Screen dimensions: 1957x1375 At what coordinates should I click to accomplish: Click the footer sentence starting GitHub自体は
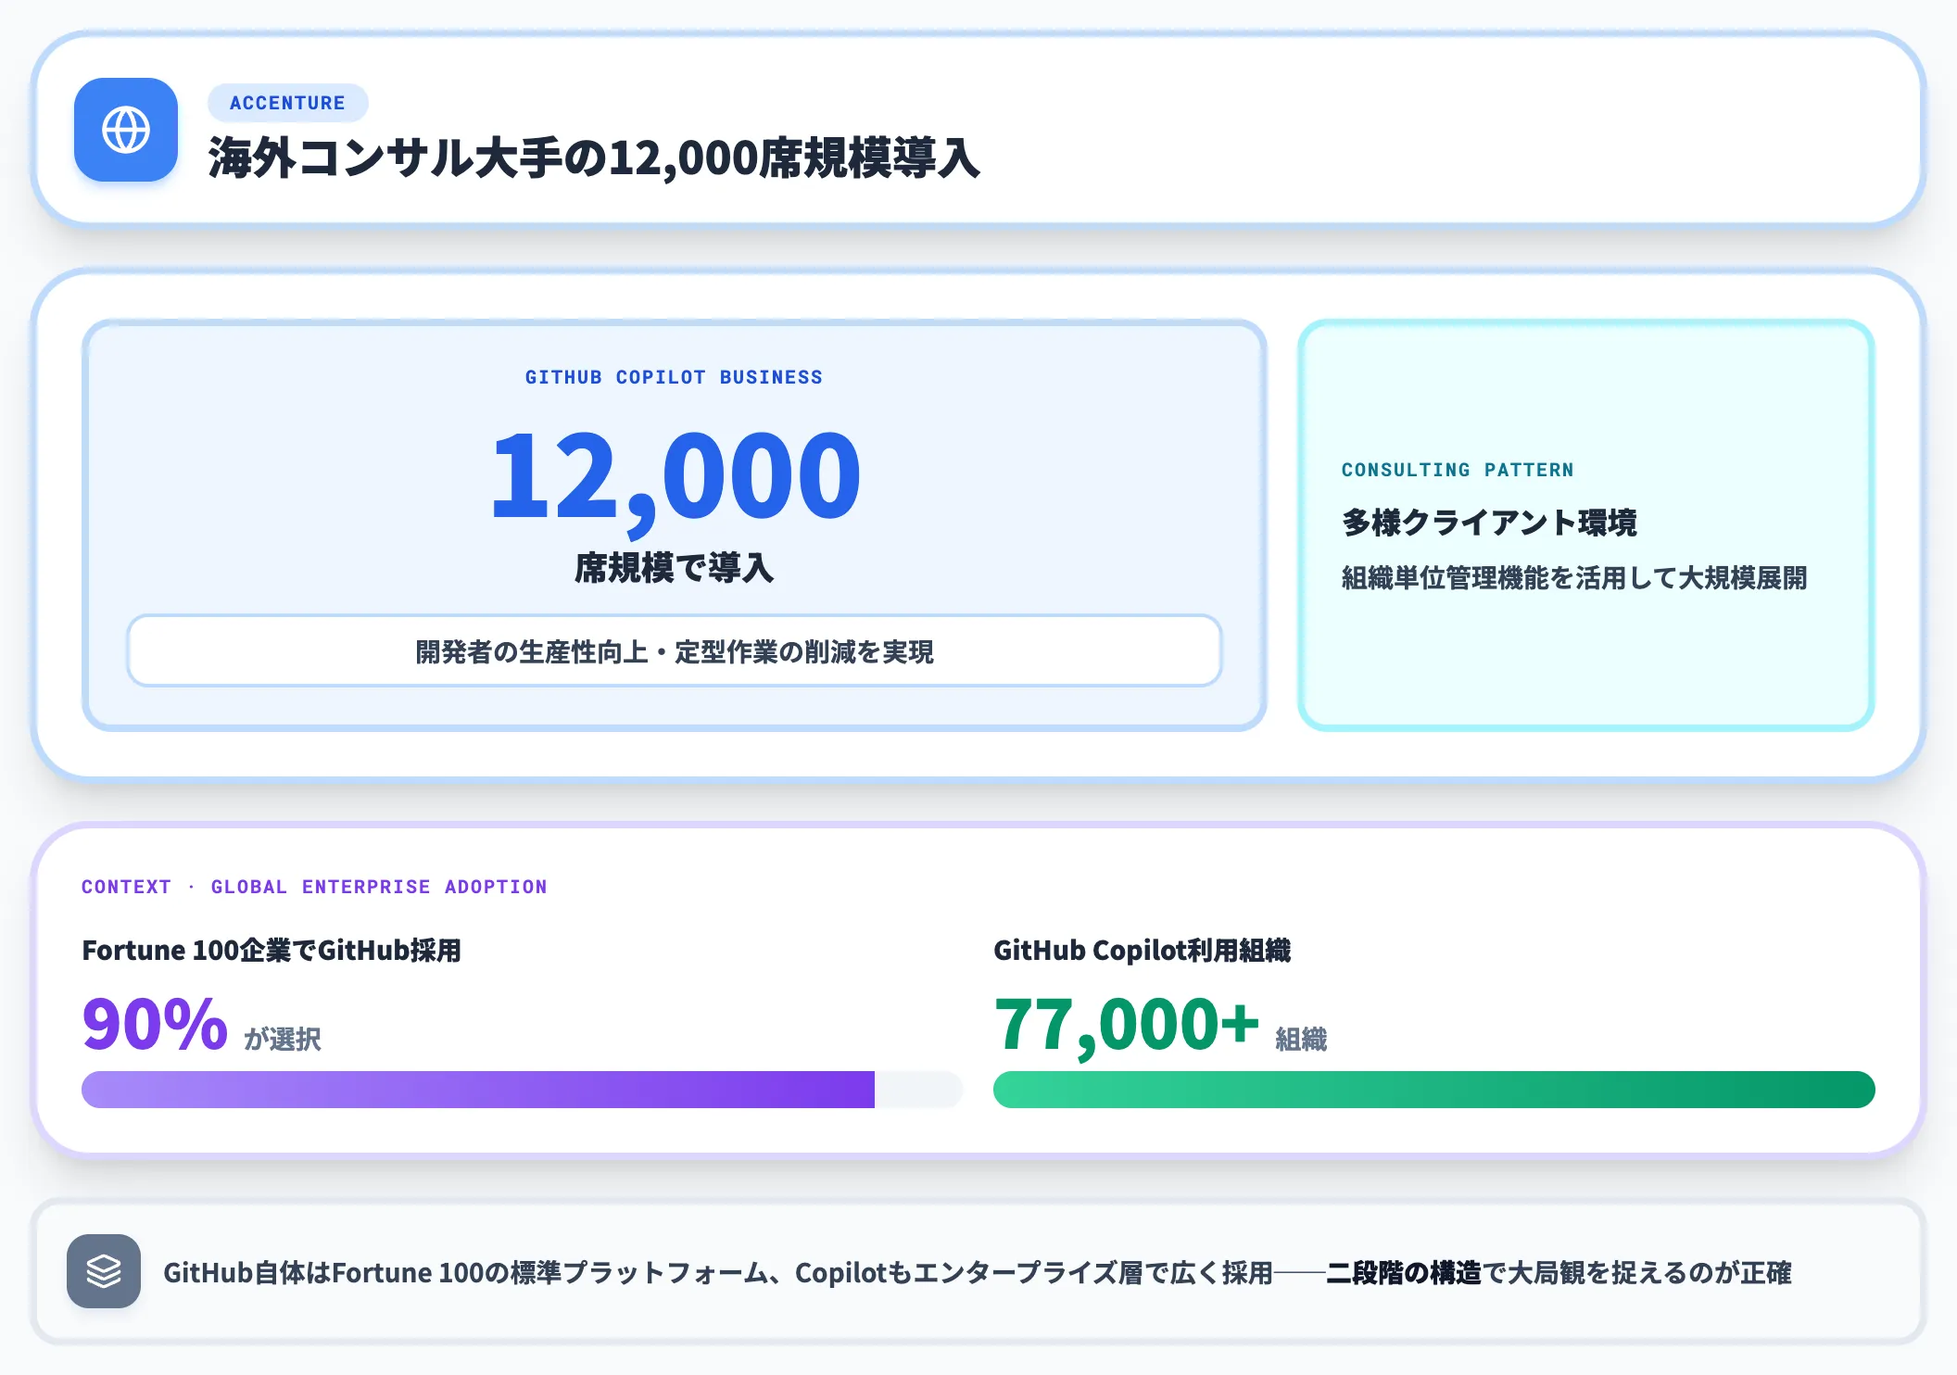(x=978, y=1272)
